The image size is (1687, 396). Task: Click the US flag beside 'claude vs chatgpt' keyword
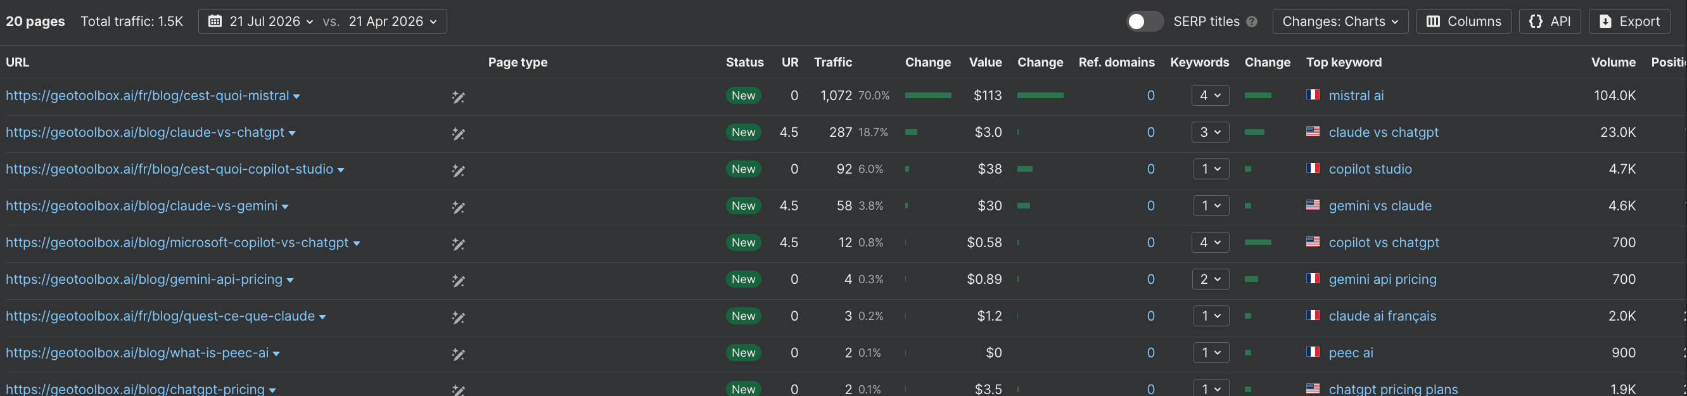(1313, 132)
